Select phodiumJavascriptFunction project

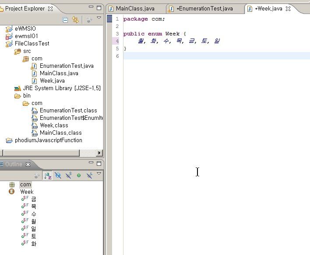tap(49, 140)
